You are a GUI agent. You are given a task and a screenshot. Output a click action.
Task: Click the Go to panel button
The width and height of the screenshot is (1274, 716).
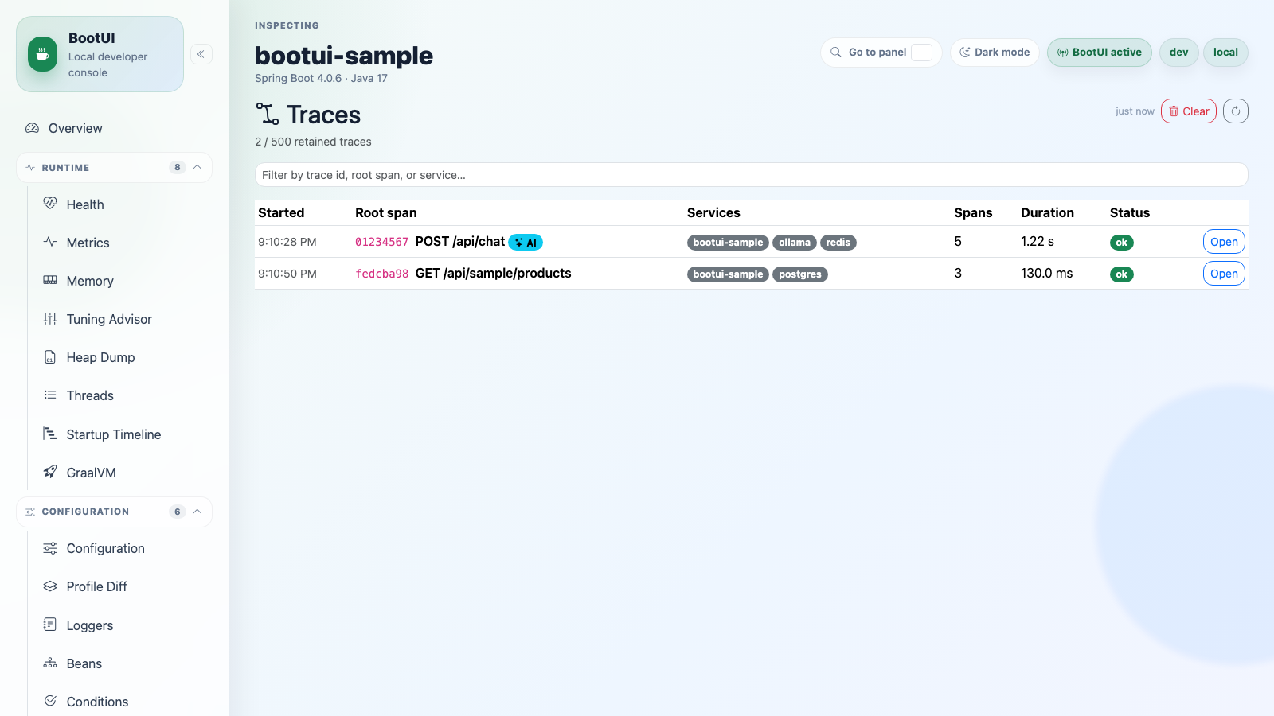(881, 53)
